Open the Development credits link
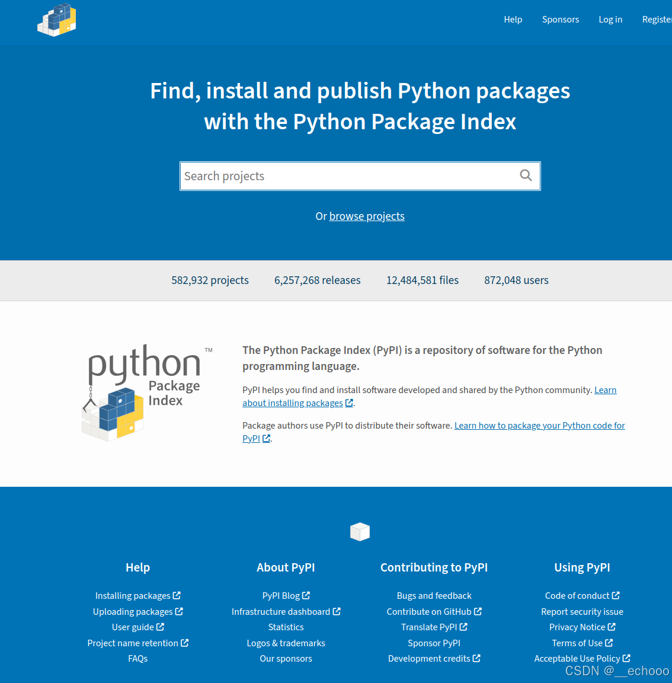Viewport: 672px width, 683px height. [429, 659]
